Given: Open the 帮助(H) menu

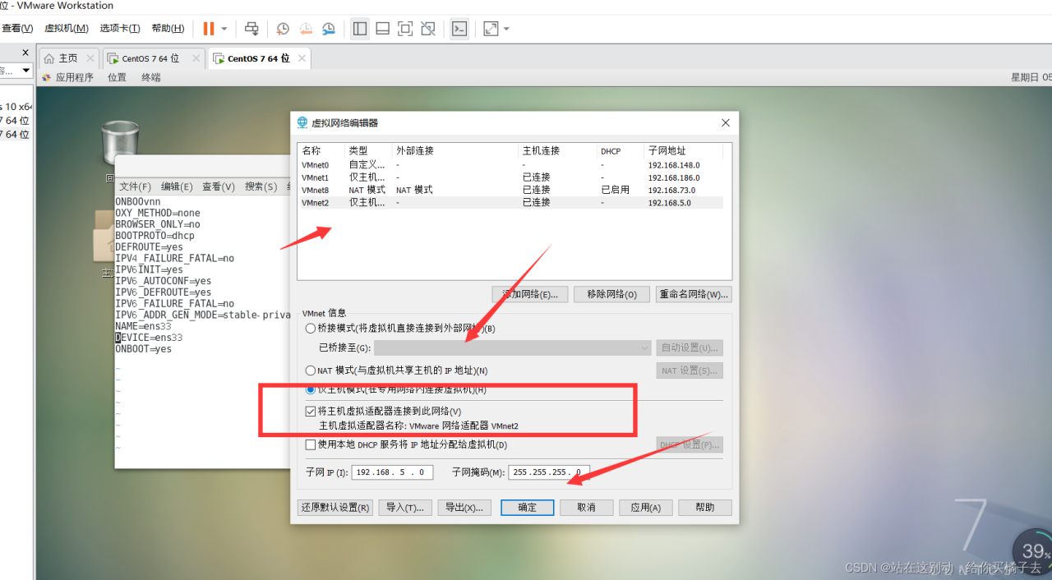Looking at the screenshot, I should [x=168, y=28].
